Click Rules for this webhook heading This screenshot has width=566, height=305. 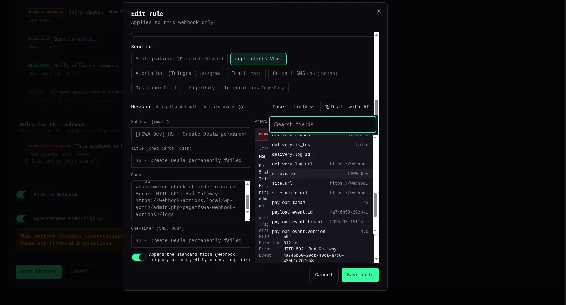(x=52, y=125)
